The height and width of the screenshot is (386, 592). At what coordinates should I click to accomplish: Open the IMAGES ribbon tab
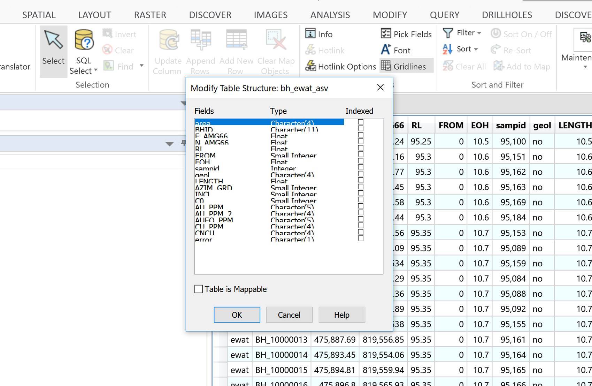[x=271, y=15]
